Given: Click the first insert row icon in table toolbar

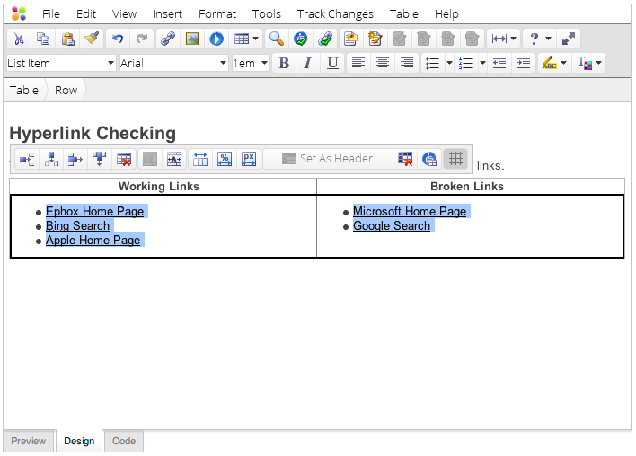Looking at the screenshot, I should tap(27, 159).
